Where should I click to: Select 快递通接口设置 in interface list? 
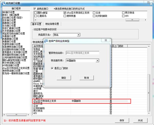[x=10, y=39]
